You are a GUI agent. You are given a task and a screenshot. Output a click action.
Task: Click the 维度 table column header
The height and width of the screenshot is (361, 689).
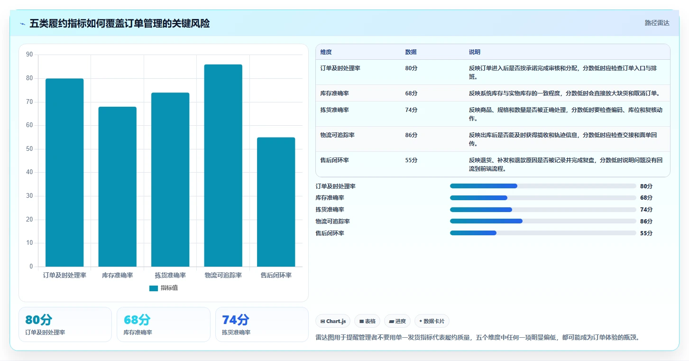[x=326, y=52]
